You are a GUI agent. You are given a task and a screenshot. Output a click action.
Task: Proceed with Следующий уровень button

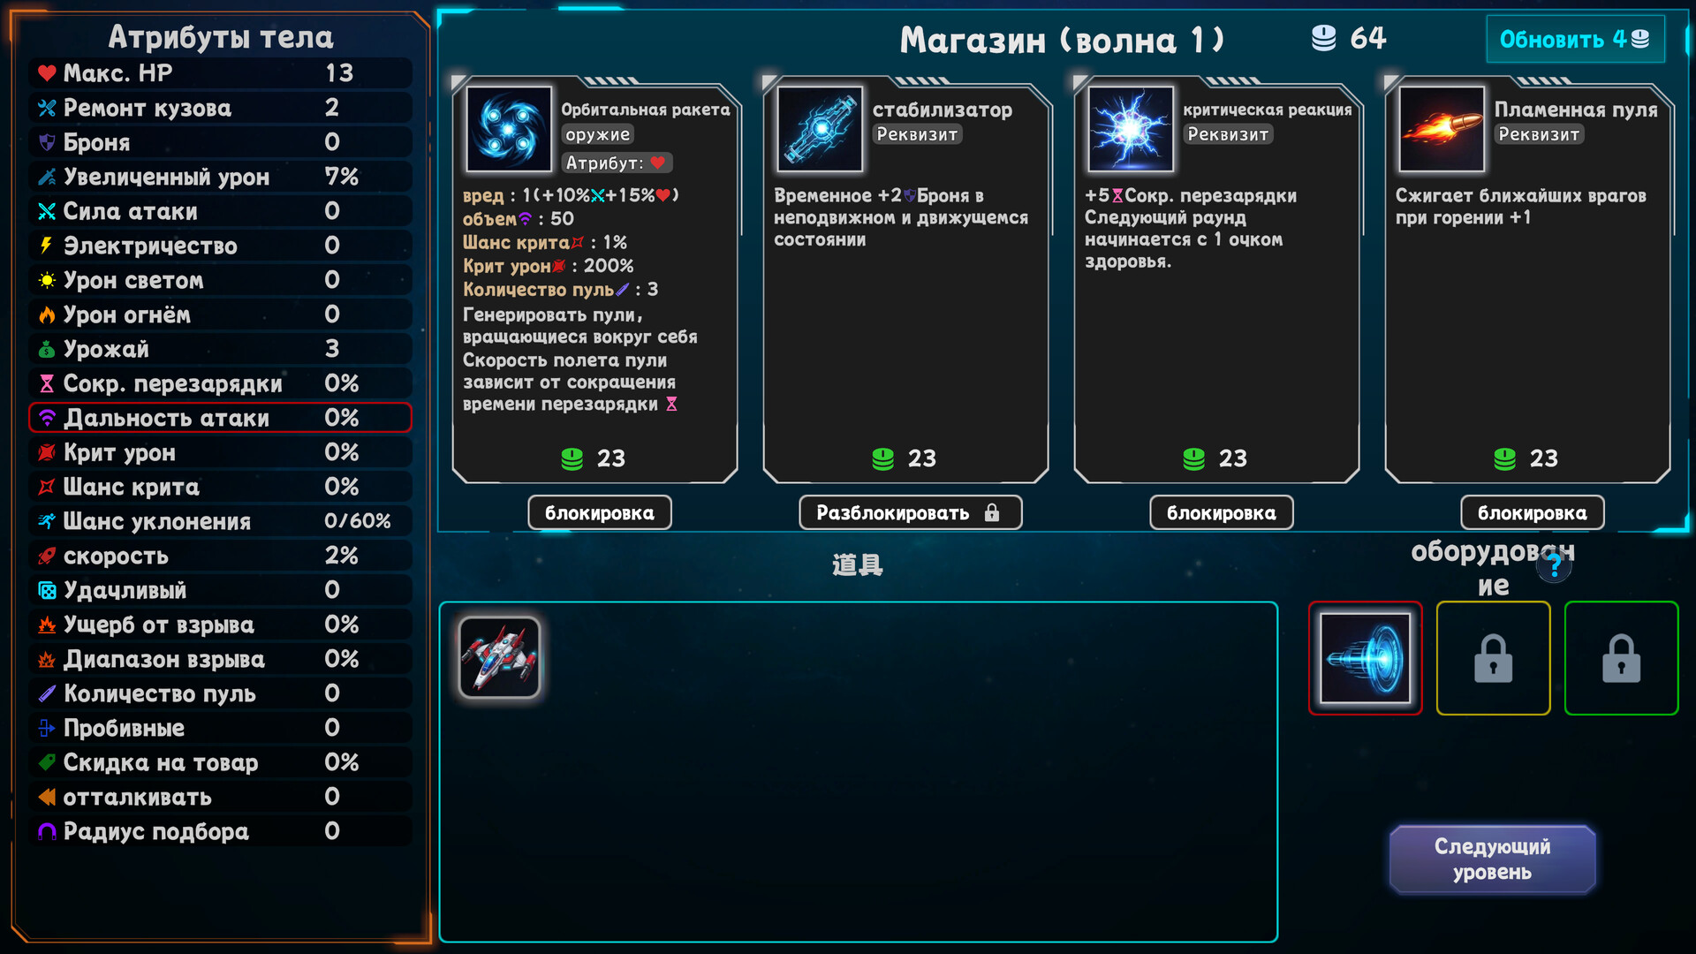pyautogui.click(x=1492, y=859)
